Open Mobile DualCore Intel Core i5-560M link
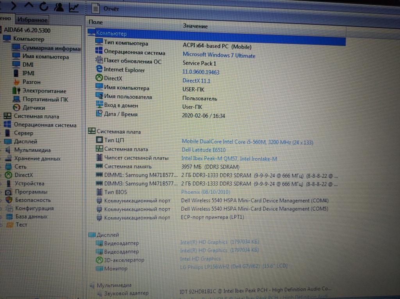This screenshot has width=400, height=299. (247, 142)
